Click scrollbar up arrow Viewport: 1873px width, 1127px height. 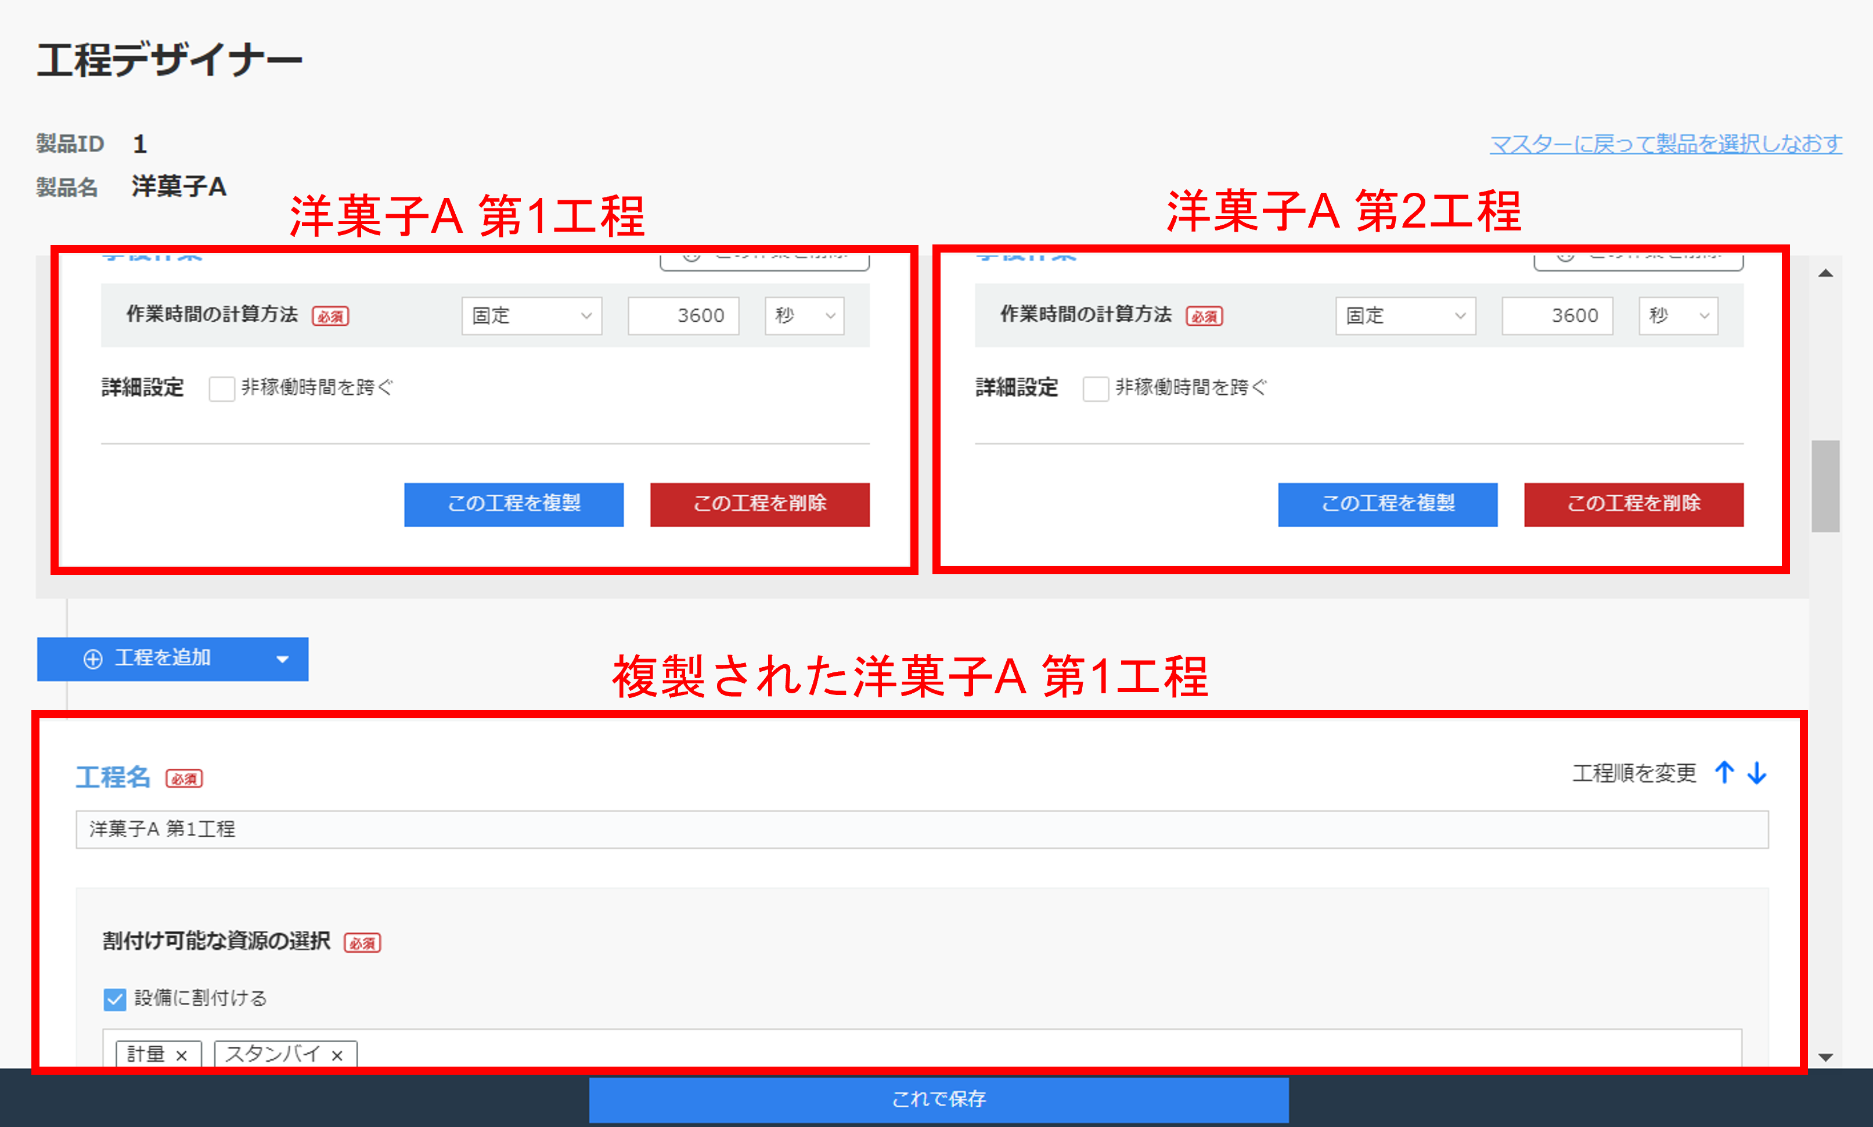1826,273
